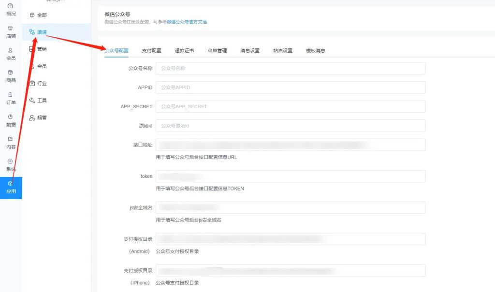495x292 pixels.
Task: Focus the APPID input field
Action: 291,88
